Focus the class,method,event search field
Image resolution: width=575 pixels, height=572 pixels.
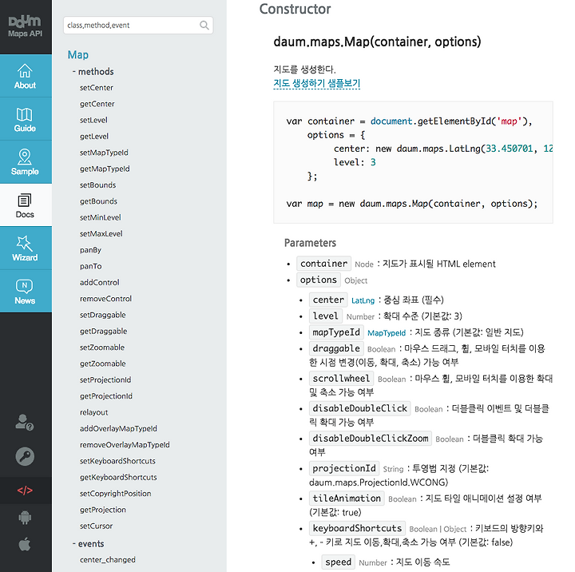point(138,25)
